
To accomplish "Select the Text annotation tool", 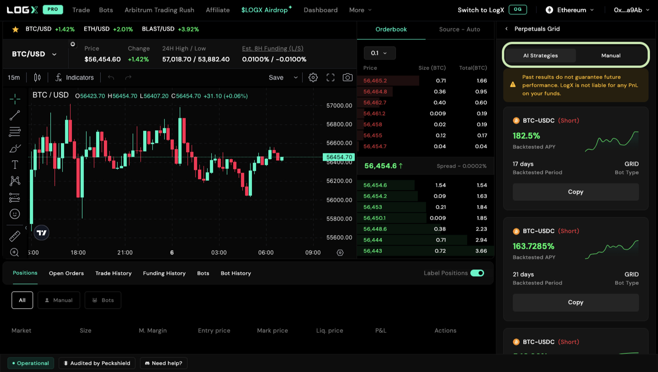I will pyautogui.click(x=15, y=165).
